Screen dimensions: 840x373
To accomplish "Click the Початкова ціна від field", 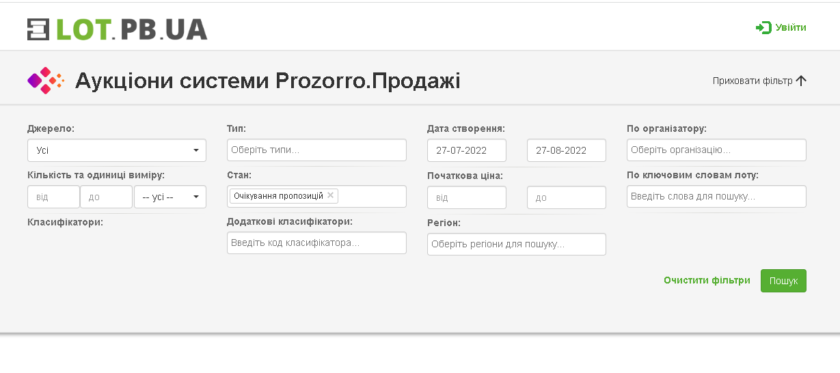I will click(466, 197).
